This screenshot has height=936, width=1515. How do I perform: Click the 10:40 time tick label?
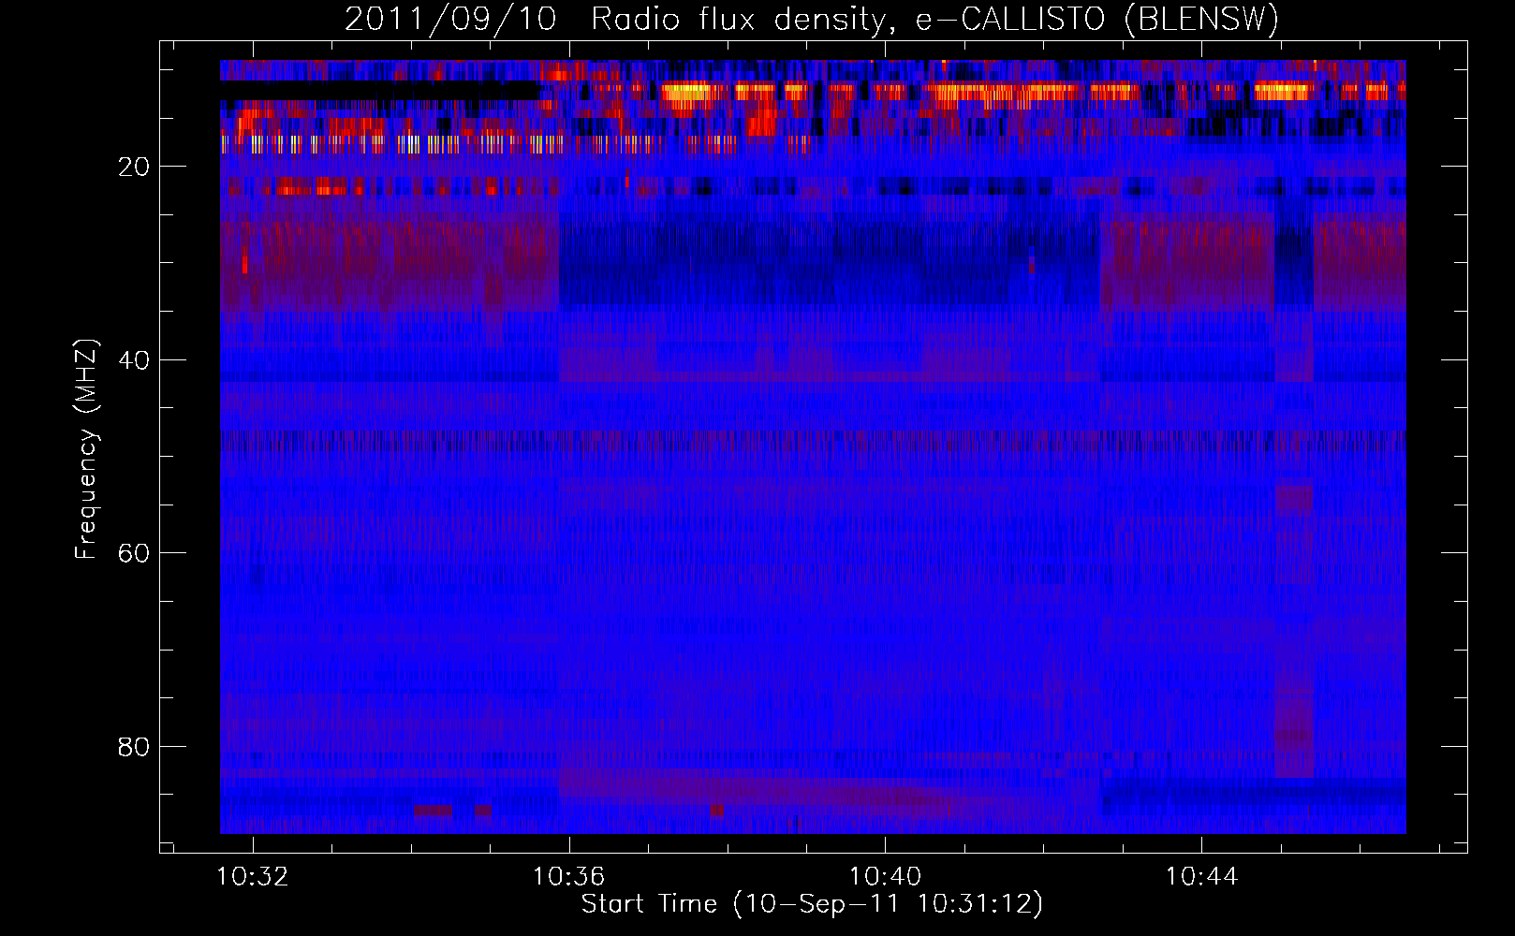point(885,877)
